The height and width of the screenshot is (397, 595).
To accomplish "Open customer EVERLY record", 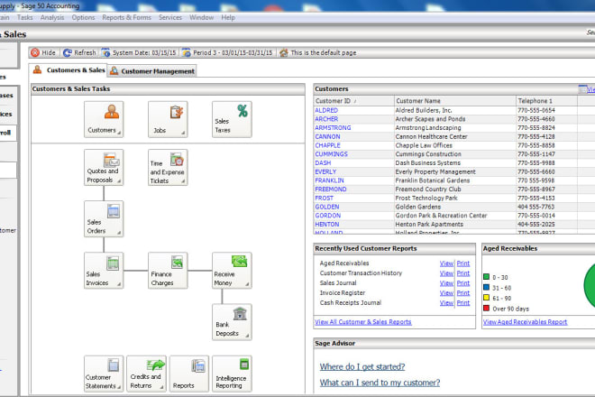I will [325, 171].
